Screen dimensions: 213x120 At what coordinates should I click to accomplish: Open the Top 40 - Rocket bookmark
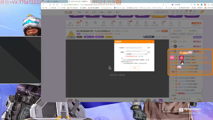[x=171, y=8]
